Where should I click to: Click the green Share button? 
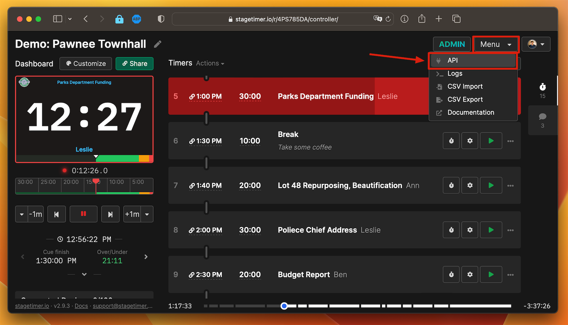pos(135,64)
